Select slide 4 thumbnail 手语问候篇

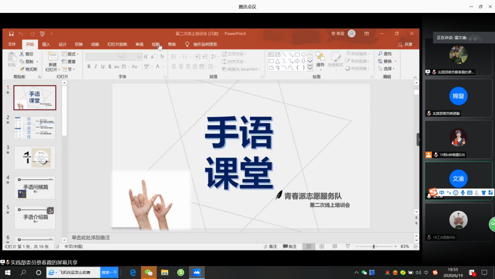click(x=35, y=188)
